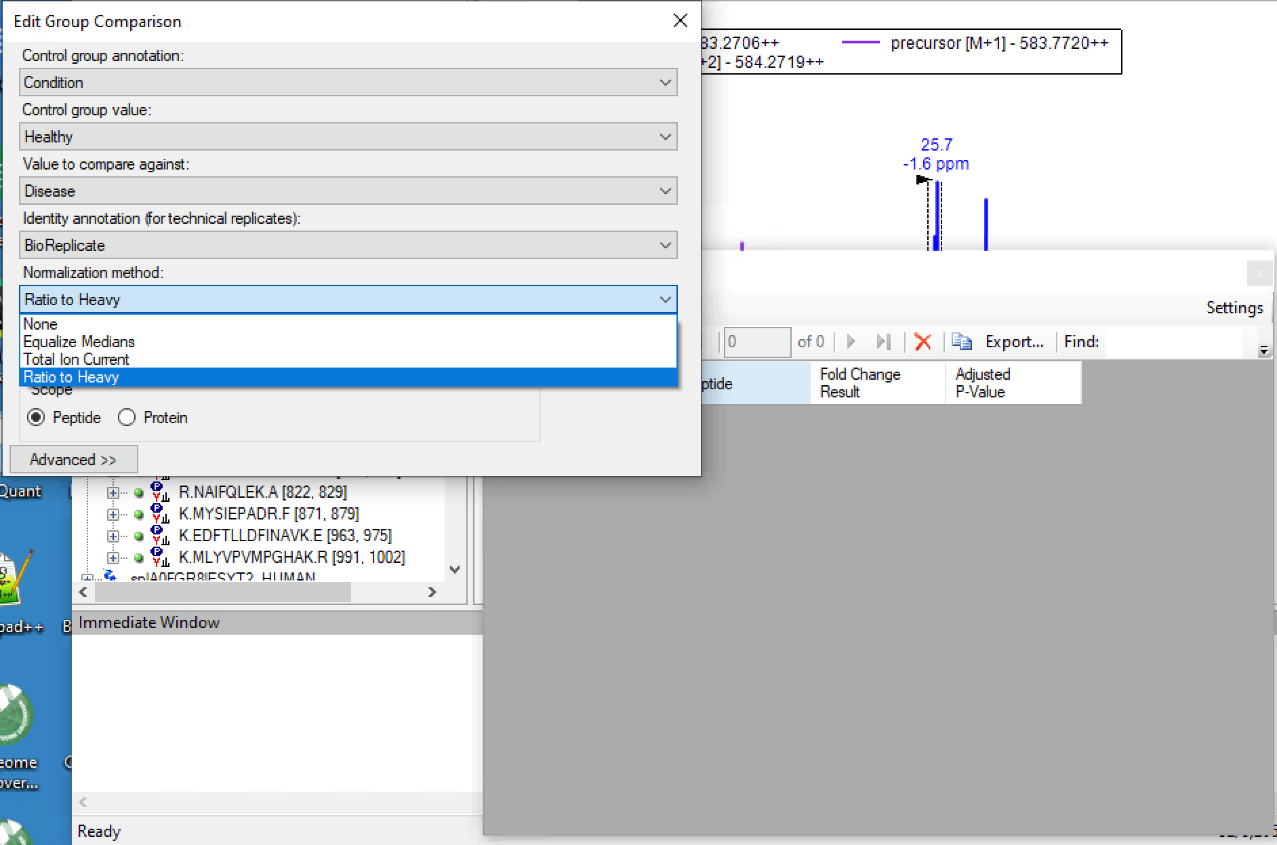Image resolution: width=1277 pixels, height=845 pixels.
Task: Select the Peptide scope radio button
Action: (x=36, y=418)
